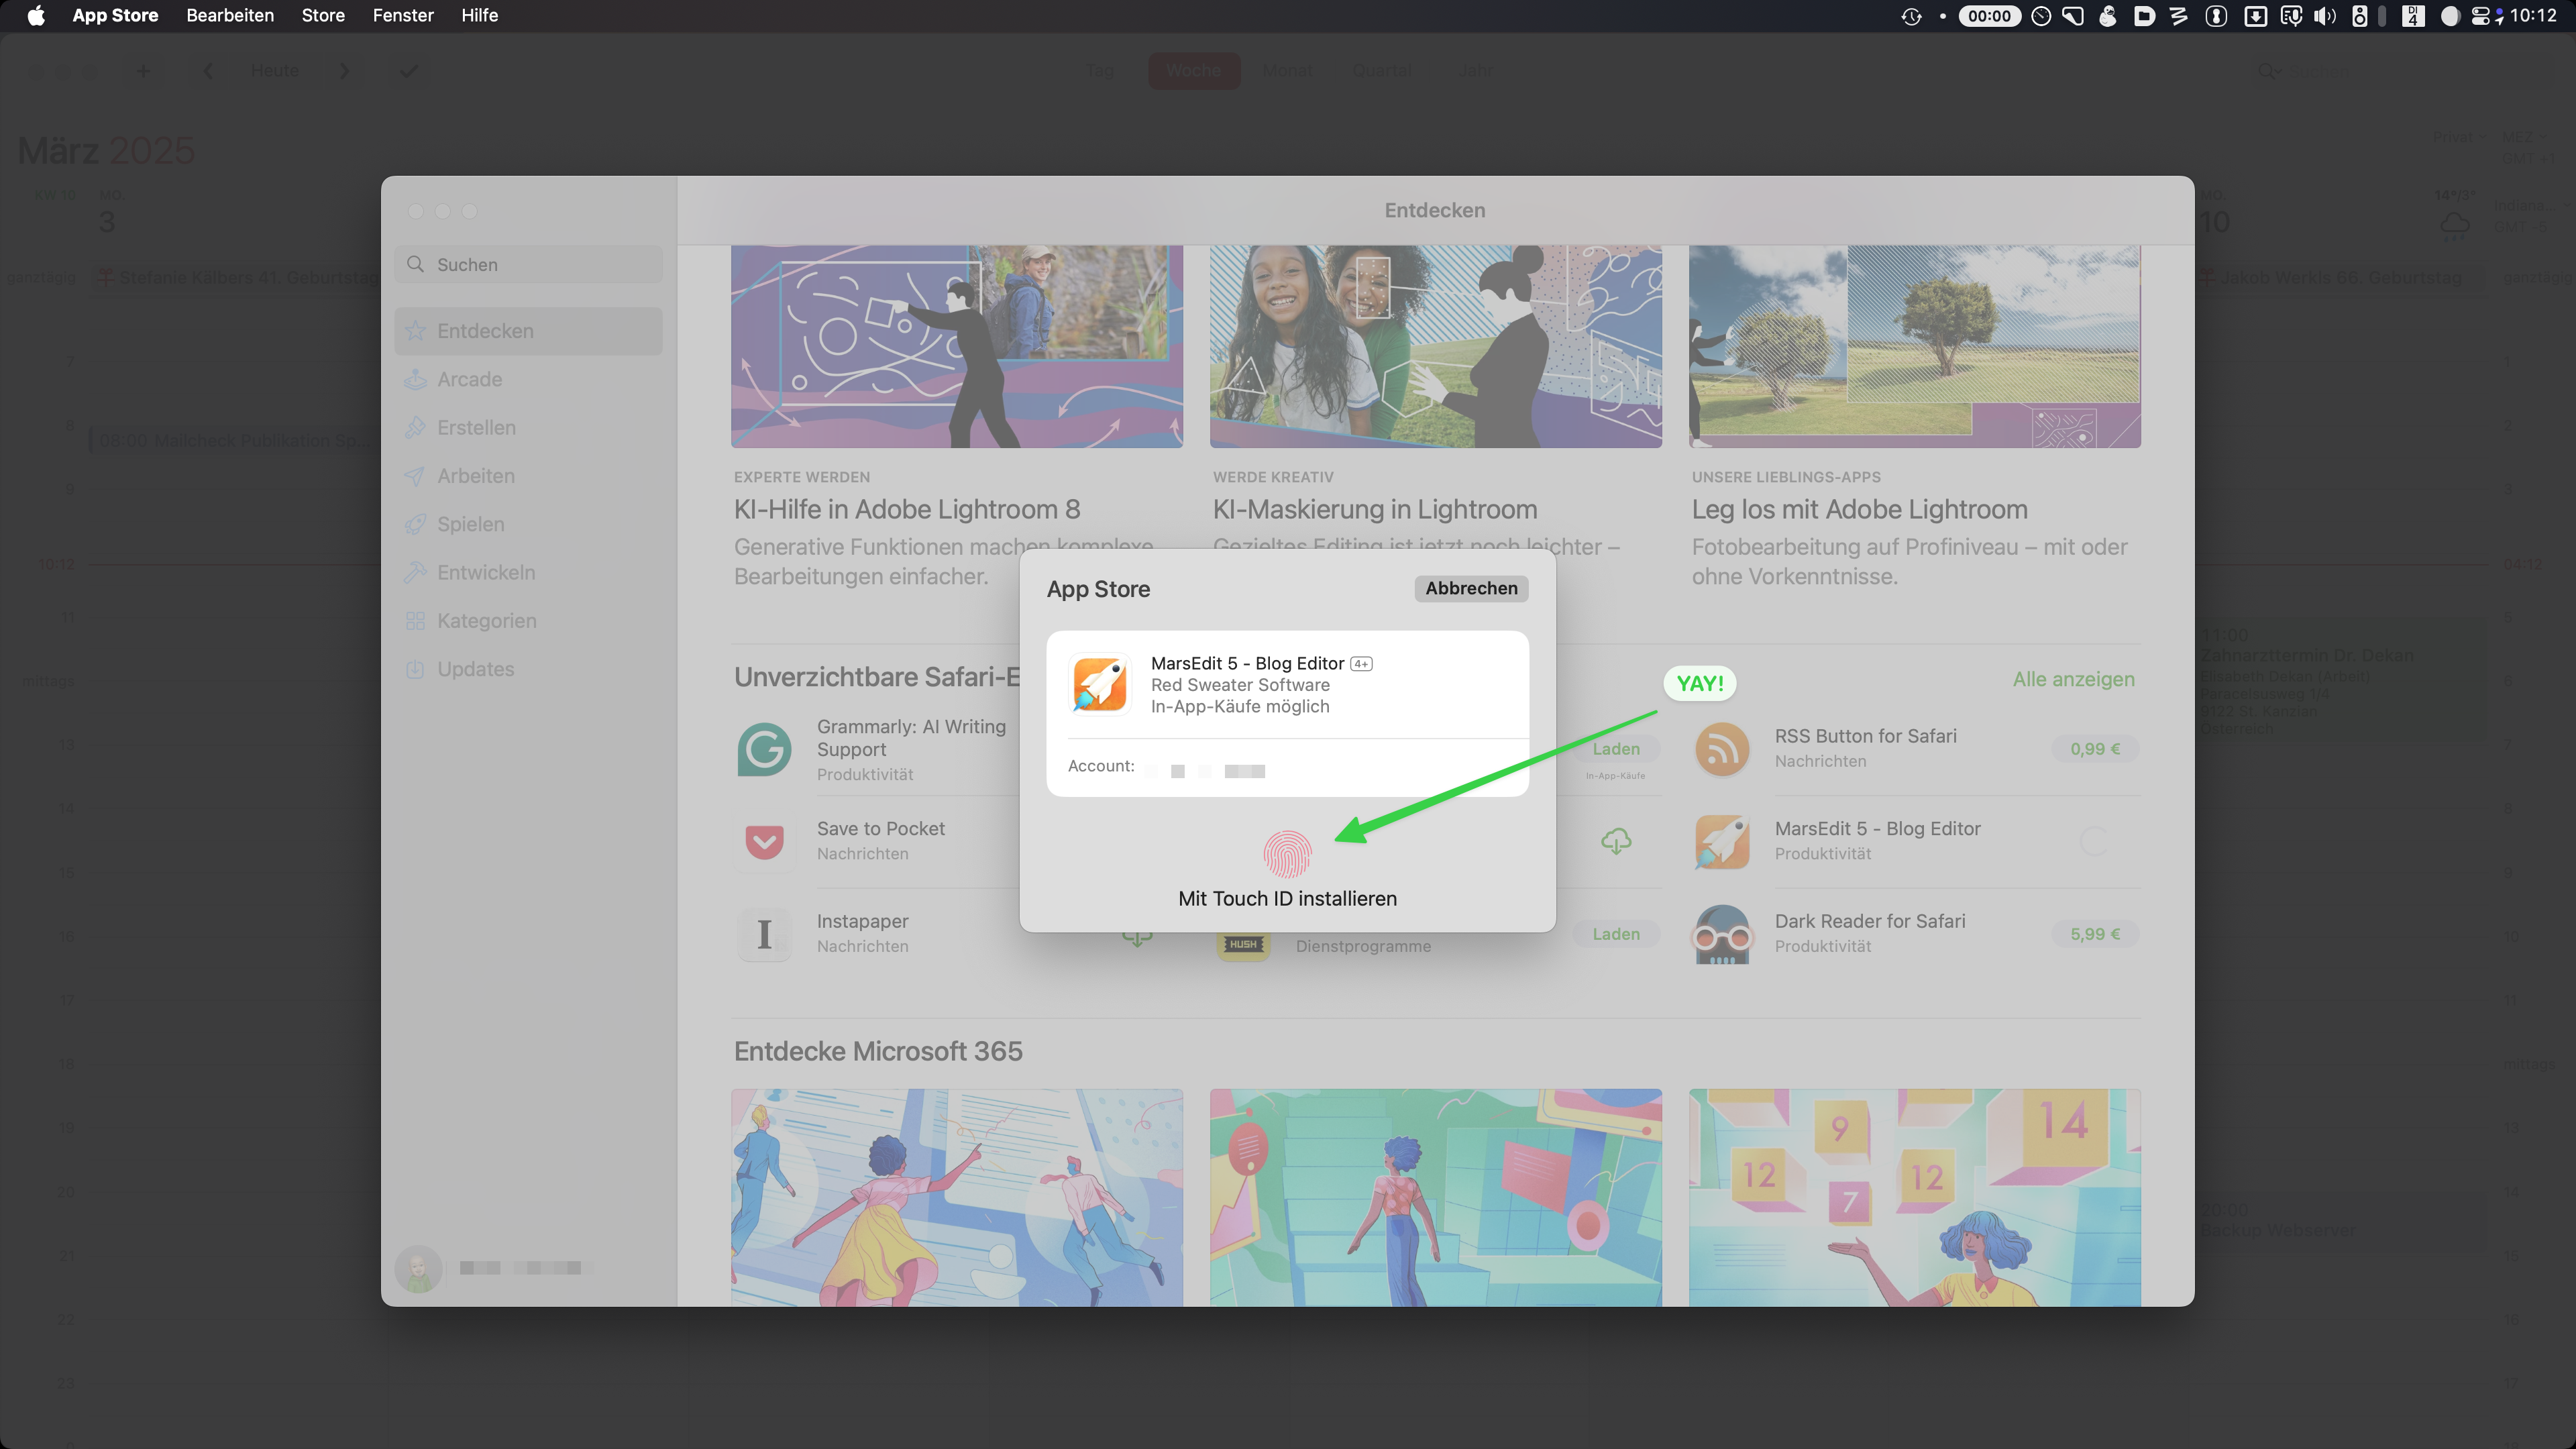Open the Fenster menu
The image size is (2576, 1449).
click(x=402, y=15)
